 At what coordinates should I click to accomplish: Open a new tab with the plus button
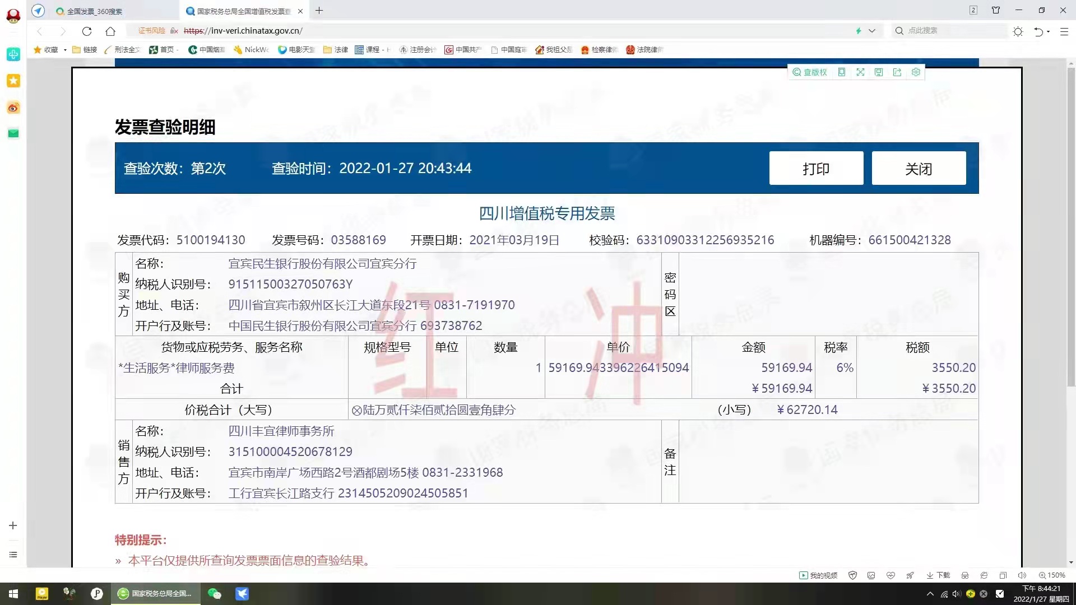click(319, 11)
